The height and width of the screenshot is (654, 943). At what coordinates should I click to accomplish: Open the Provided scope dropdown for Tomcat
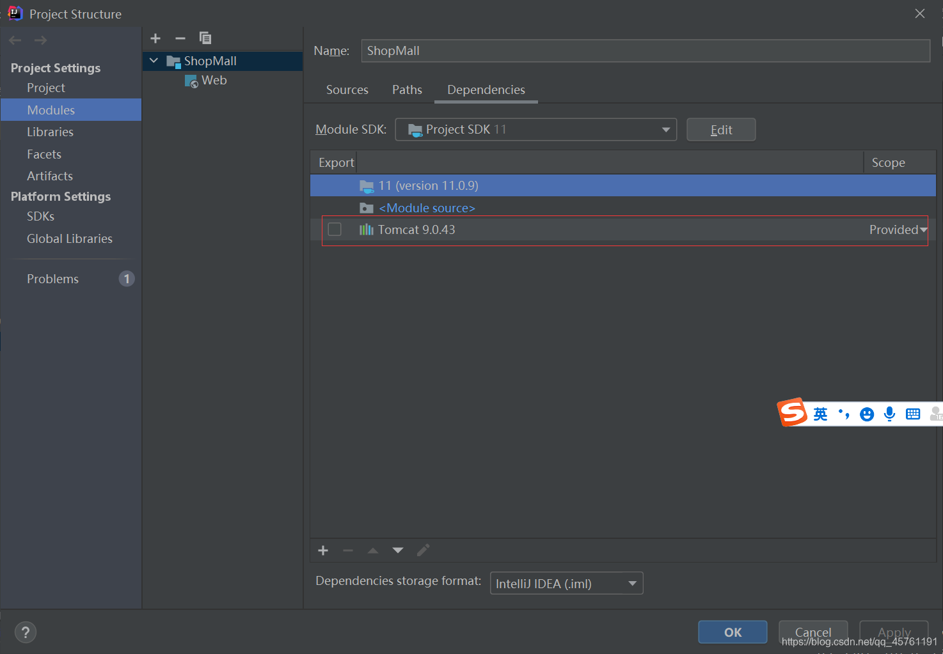[x=898, y=230]
